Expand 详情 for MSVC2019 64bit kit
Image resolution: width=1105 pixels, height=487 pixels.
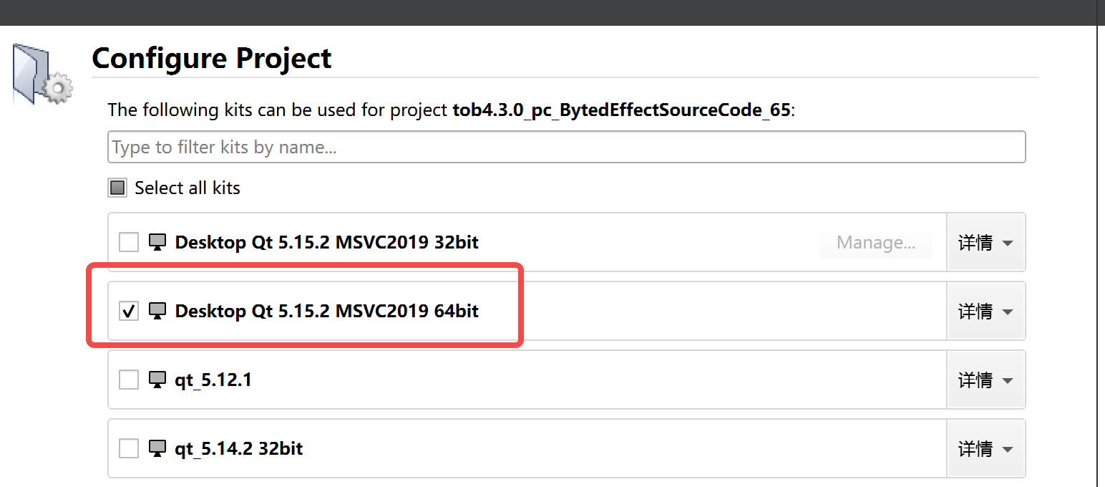click(985, 311)
